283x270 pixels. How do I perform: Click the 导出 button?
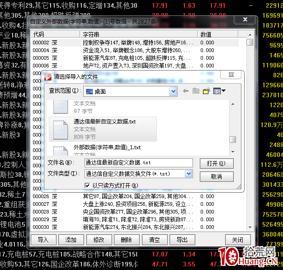pos(182,240)
